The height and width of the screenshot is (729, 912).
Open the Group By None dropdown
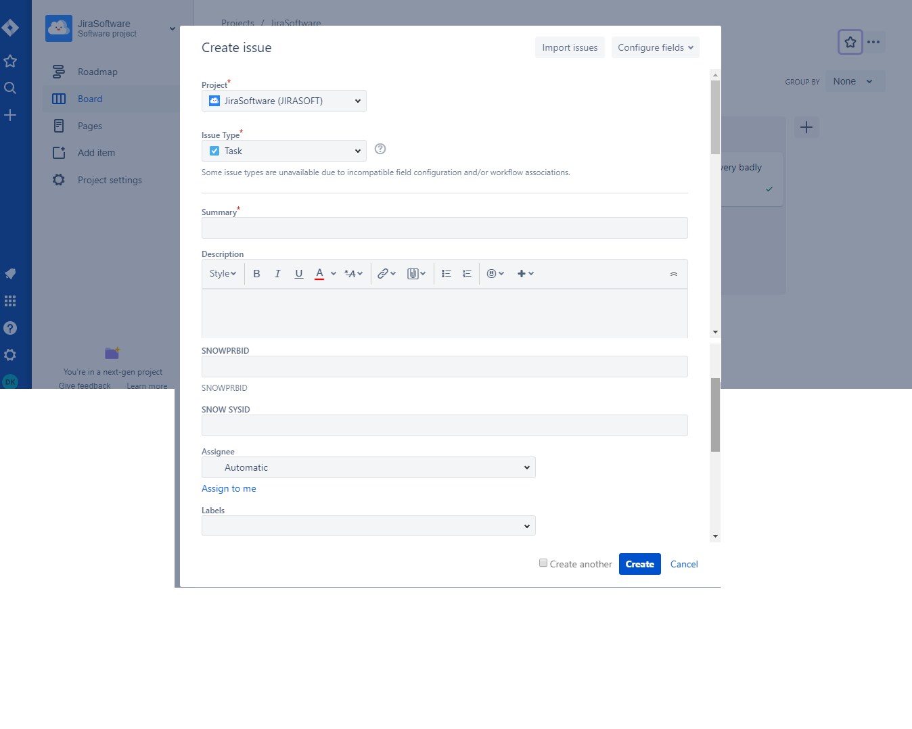[x=855, y=81]
